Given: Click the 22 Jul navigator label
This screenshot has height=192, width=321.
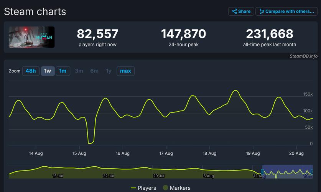Looking at the screenshot, I should tap(108, 176).
